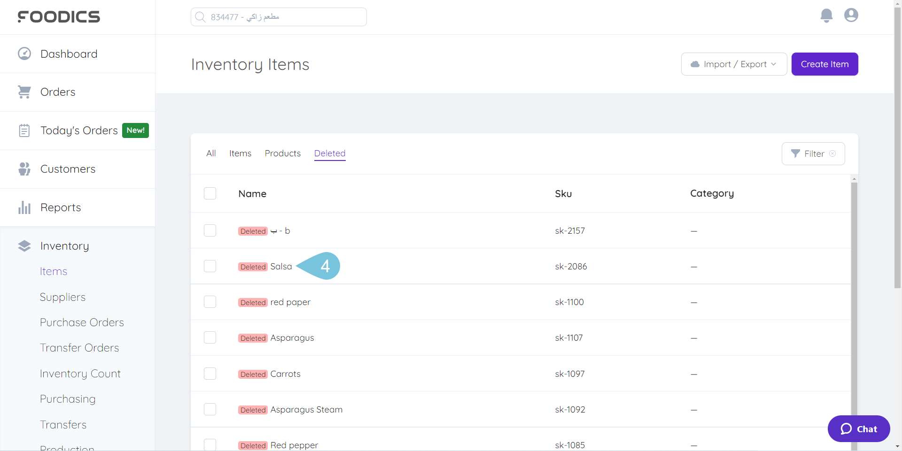Click the user profile avatar icon
Image resolution: width=902 pixels, height=451 pixels.
[x=851, y=15]
